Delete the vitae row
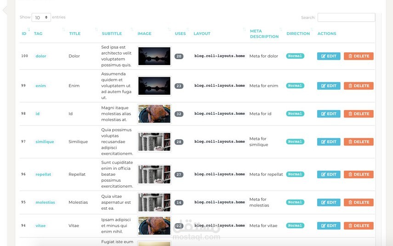This screenshot has width=393, height=246. [x=359, y=225]
